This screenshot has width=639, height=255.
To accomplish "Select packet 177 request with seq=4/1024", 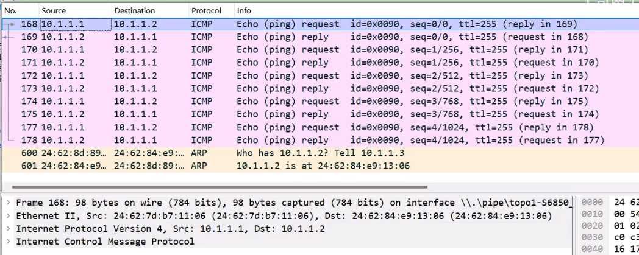I will point(320,127).
